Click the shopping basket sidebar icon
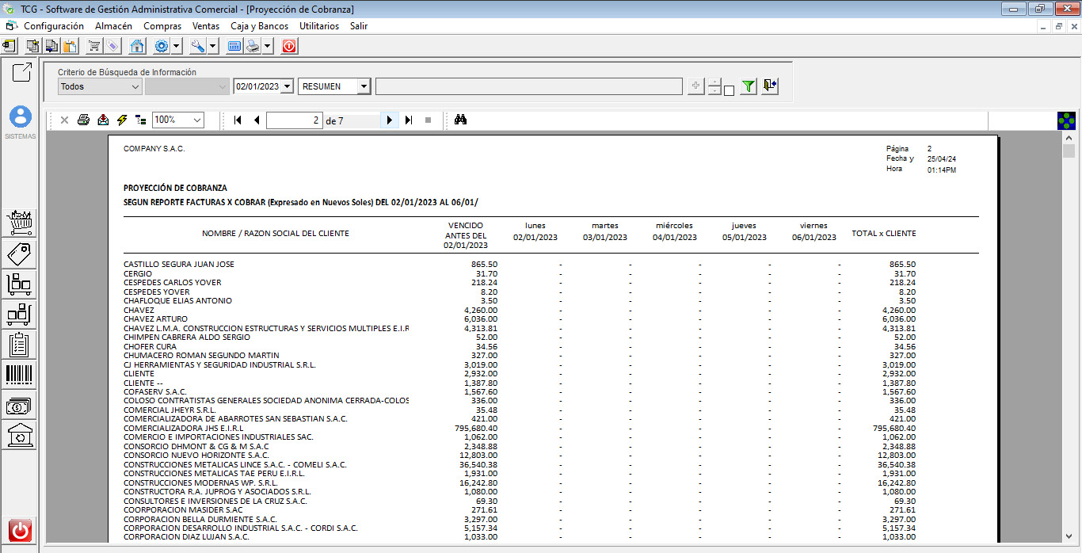 19,223
